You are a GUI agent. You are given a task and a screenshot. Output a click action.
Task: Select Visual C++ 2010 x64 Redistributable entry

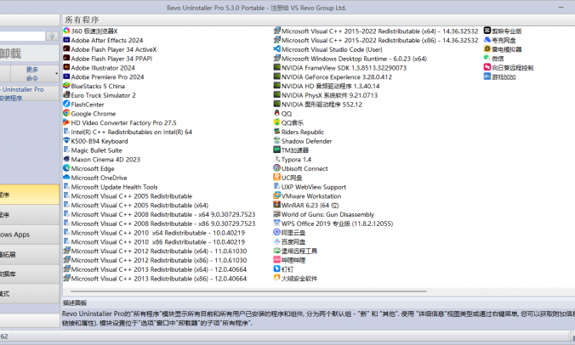click(x=154, y=233)
